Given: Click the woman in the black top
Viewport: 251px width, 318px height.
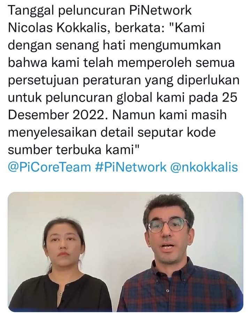Looking at the screenshot, I should pos(62,270).
